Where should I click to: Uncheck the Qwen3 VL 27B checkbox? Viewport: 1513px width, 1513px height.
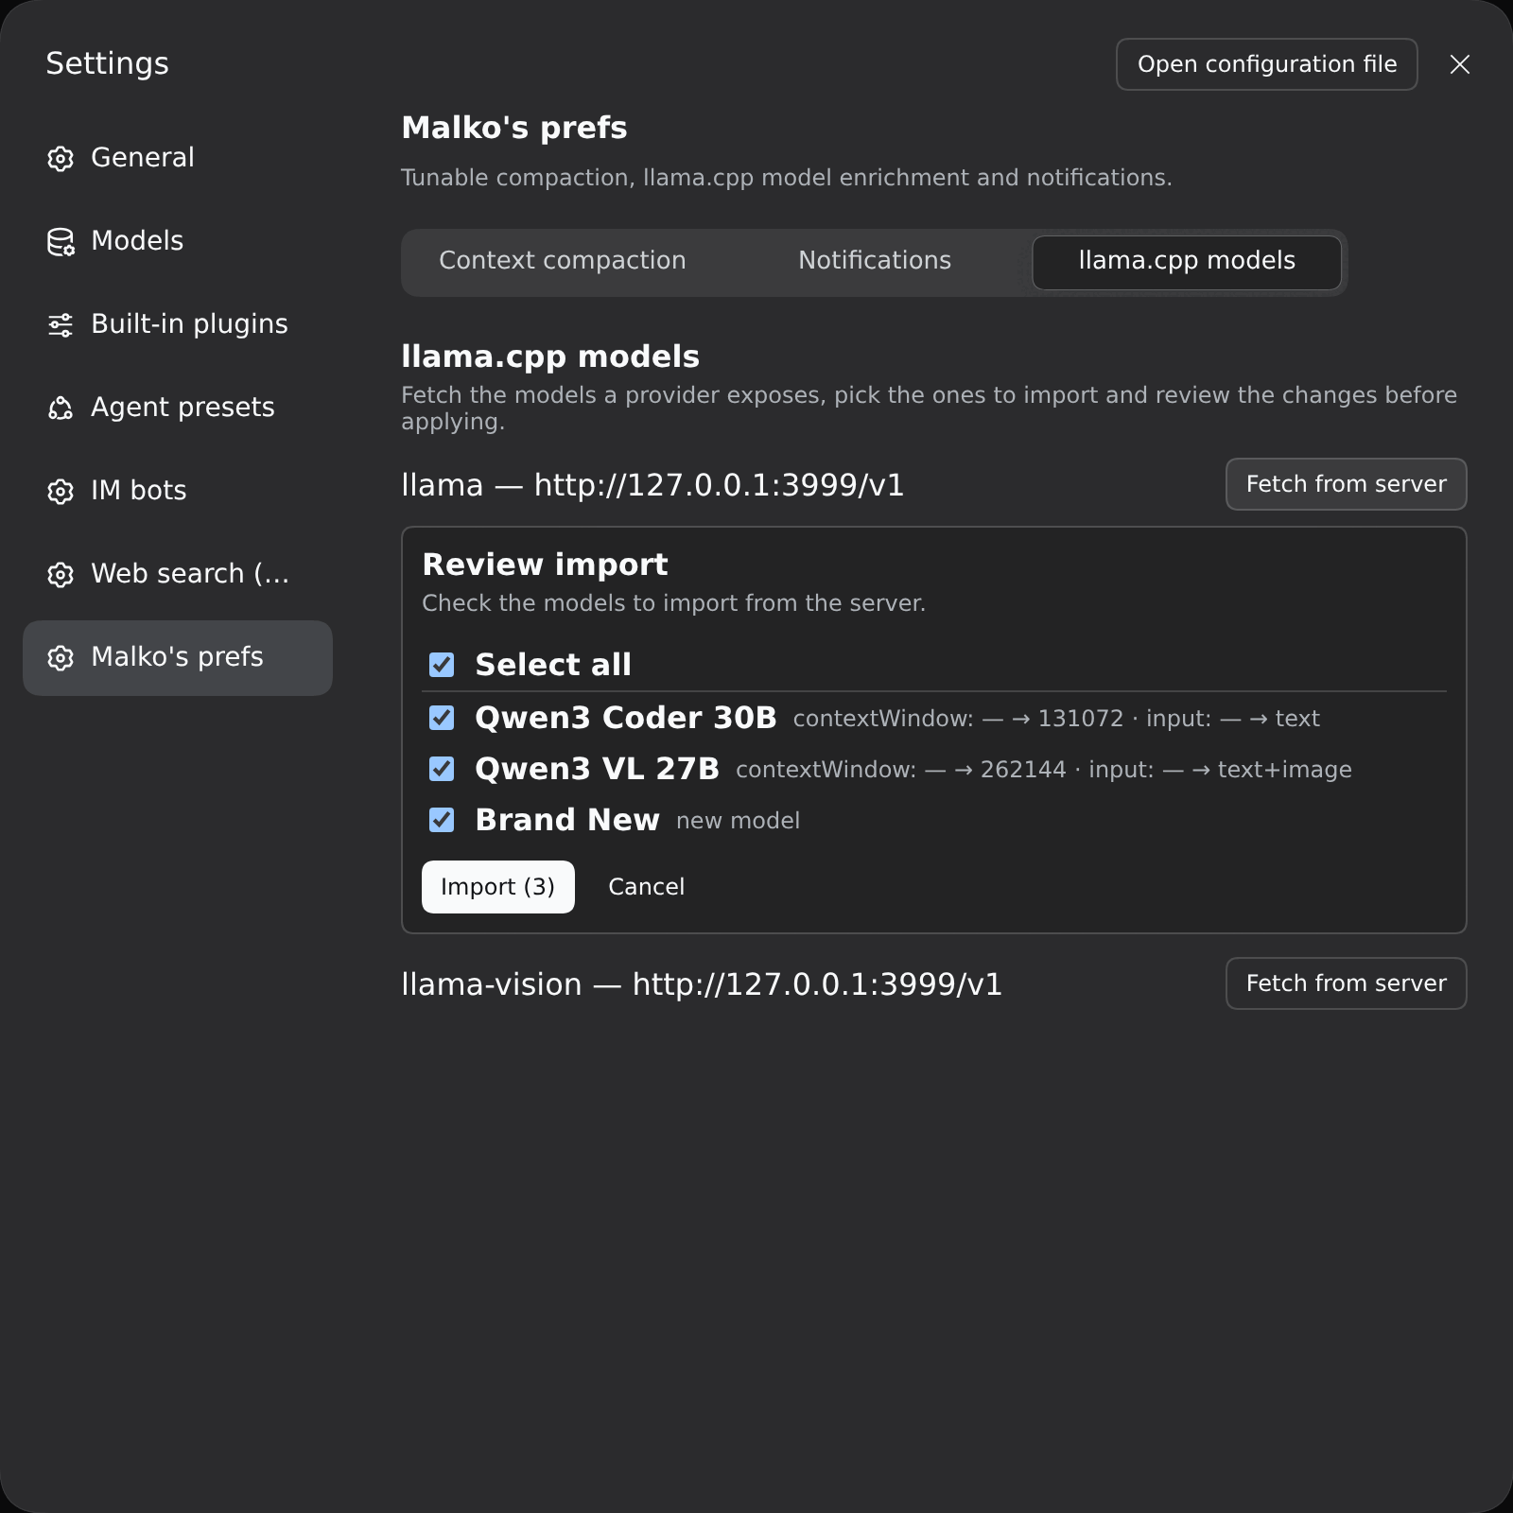point(442,769)
